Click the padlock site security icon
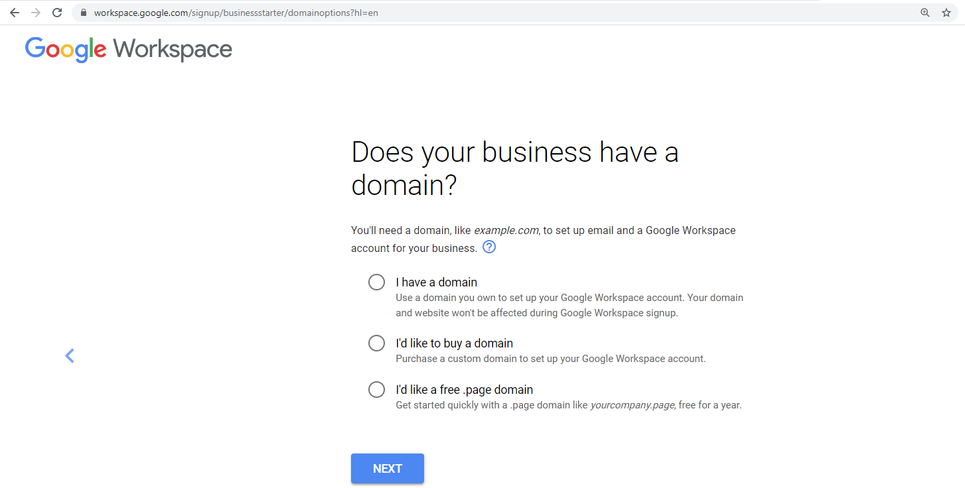Image resolution: width=965 pixels, height=488 pixels. (x=83, y=13)
